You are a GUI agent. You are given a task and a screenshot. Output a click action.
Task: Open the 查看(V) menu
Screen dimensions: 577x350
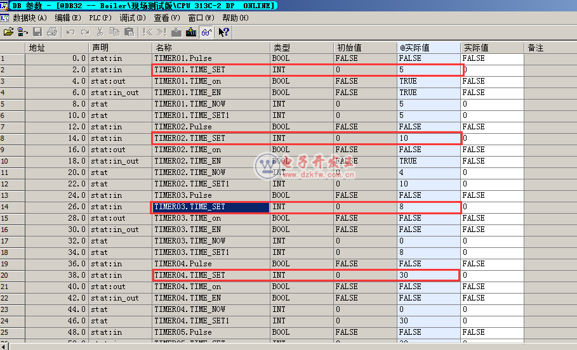coord(167,18)
